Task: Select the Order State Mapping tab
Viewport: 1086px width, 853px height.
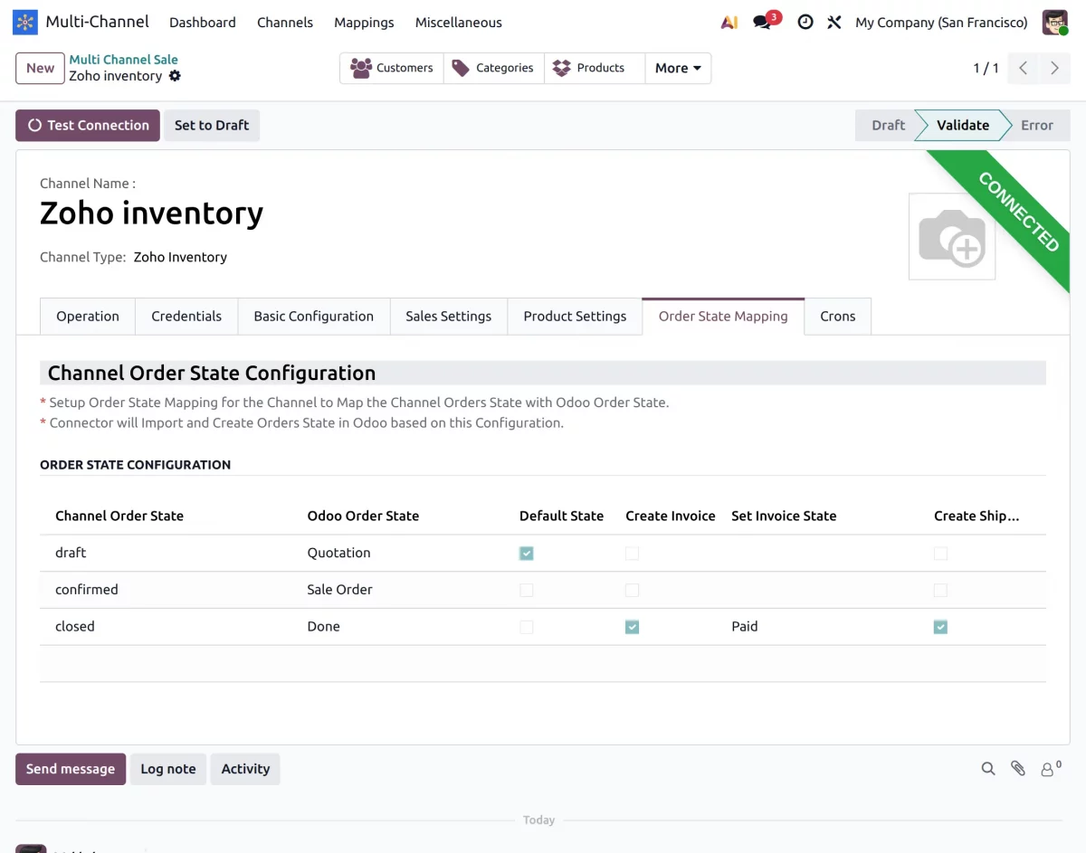Action: pos(723,317)
